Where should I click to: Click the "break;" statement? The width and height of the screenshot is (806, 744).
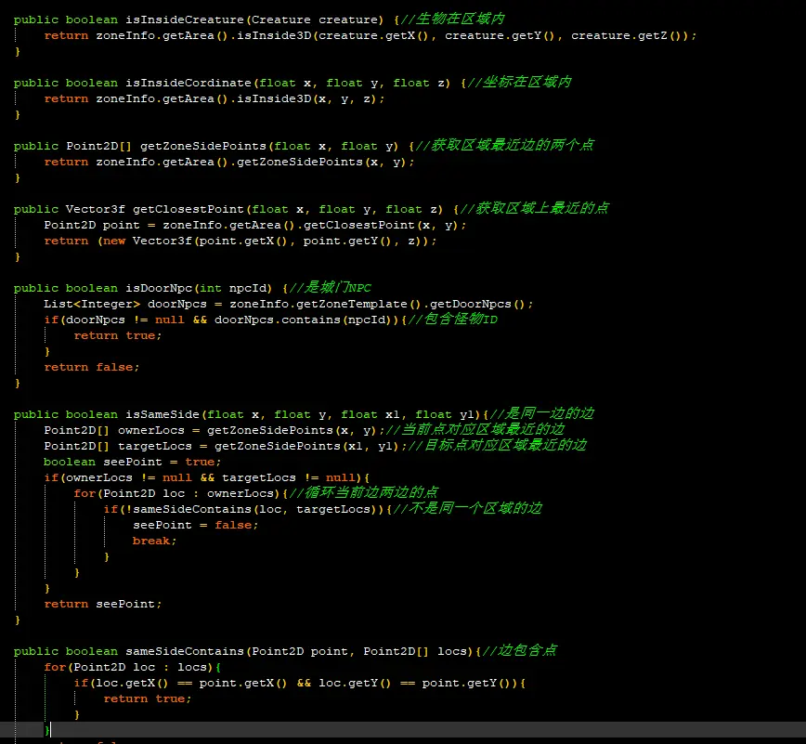point(154,541)
